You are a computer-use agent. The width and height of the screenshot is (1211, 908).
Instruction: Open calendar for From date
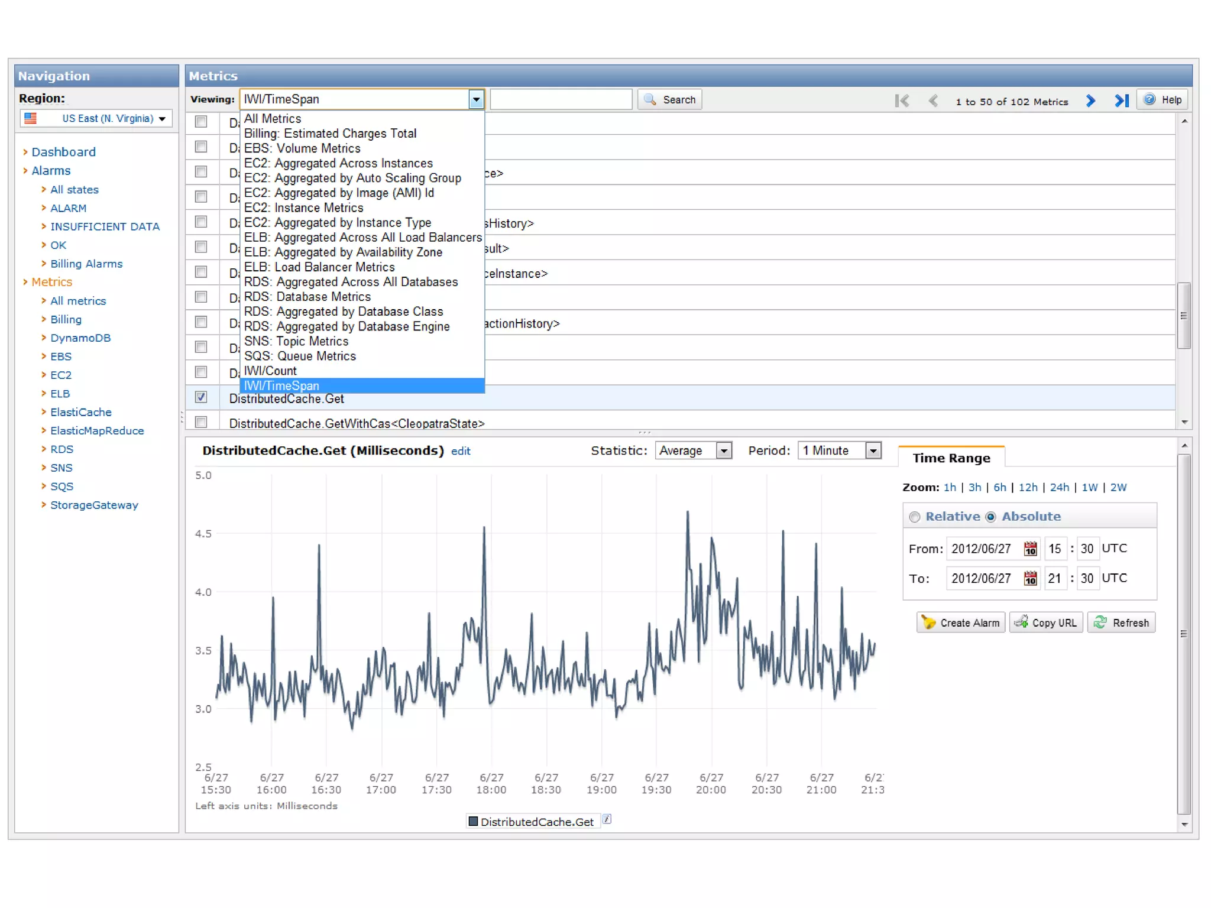1030,549
